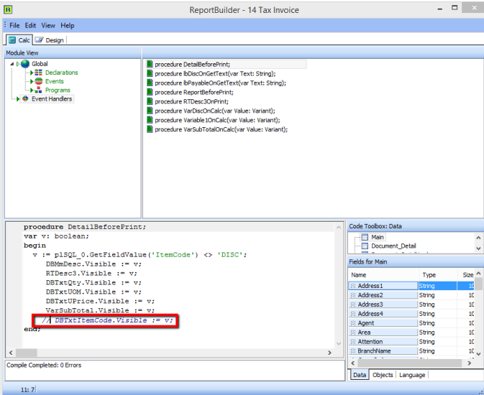
Task: Switch to the Objects tab in Code Toolbox
Action: [383, 375]
